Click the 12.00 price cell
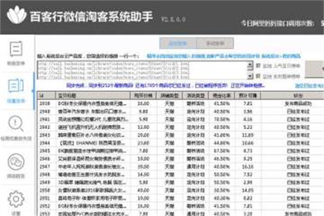Screen dimensions: 324x216 [x=143, y=127]
